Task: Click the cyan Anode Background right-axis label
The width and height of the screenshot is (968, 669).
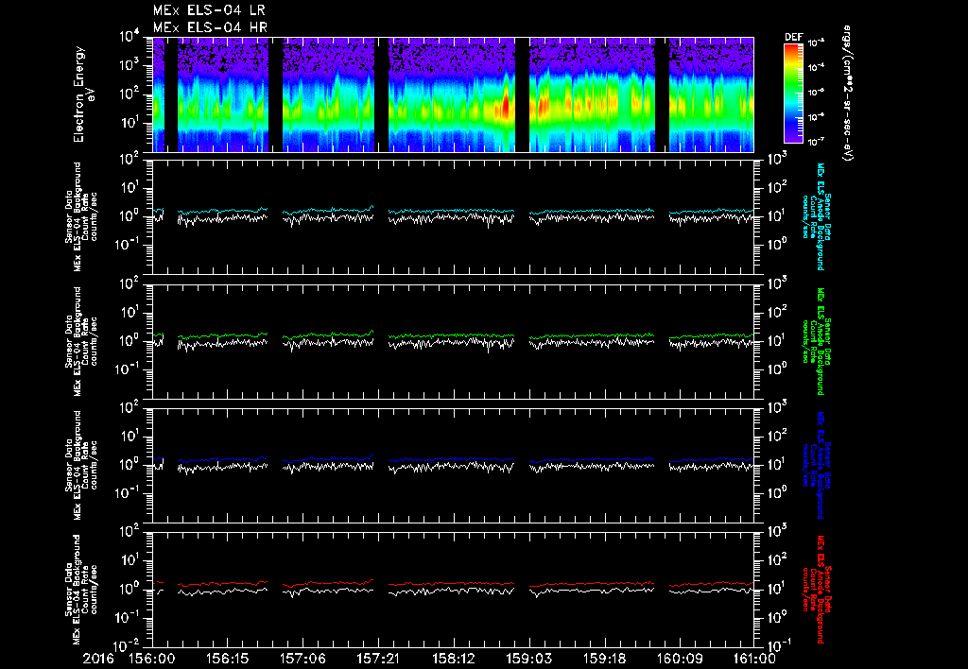Action: click(x=816, y=216)
